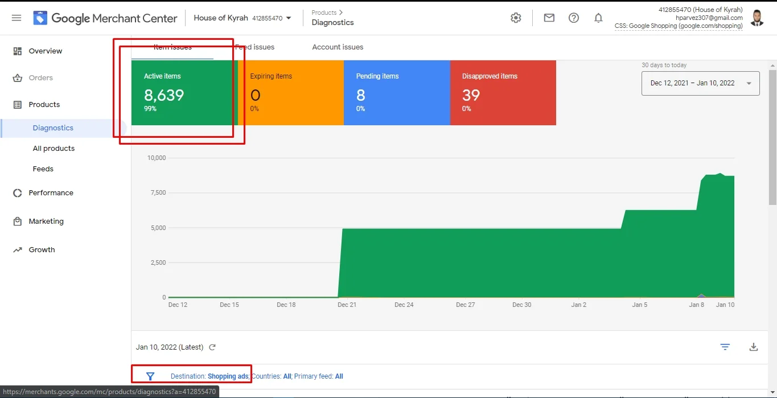777x398 pixels.
Task: Open the date range dropdown
Action: pos(700,83)
